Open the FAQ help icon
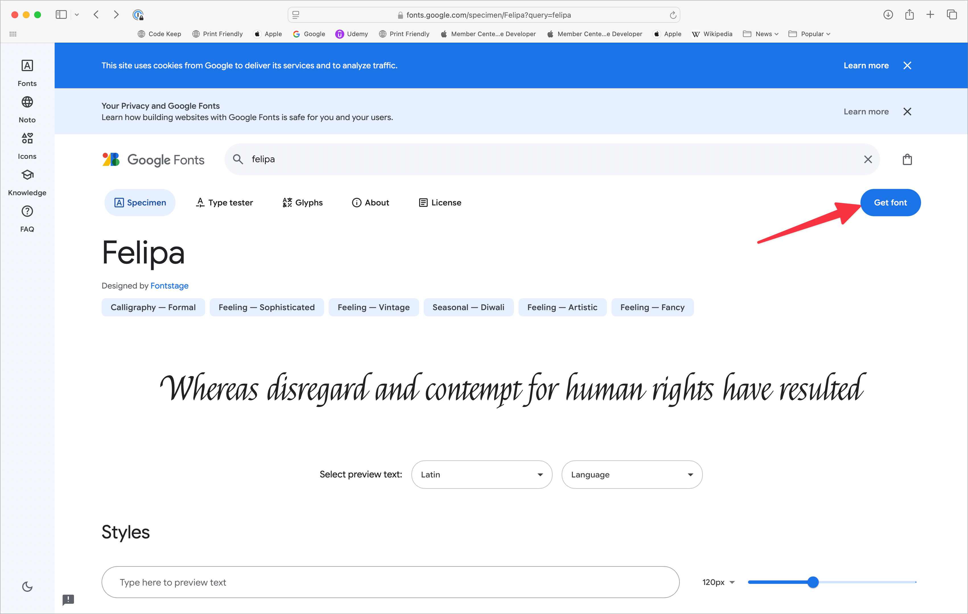This screenshot has height=614, width=968. pos(27,219)
